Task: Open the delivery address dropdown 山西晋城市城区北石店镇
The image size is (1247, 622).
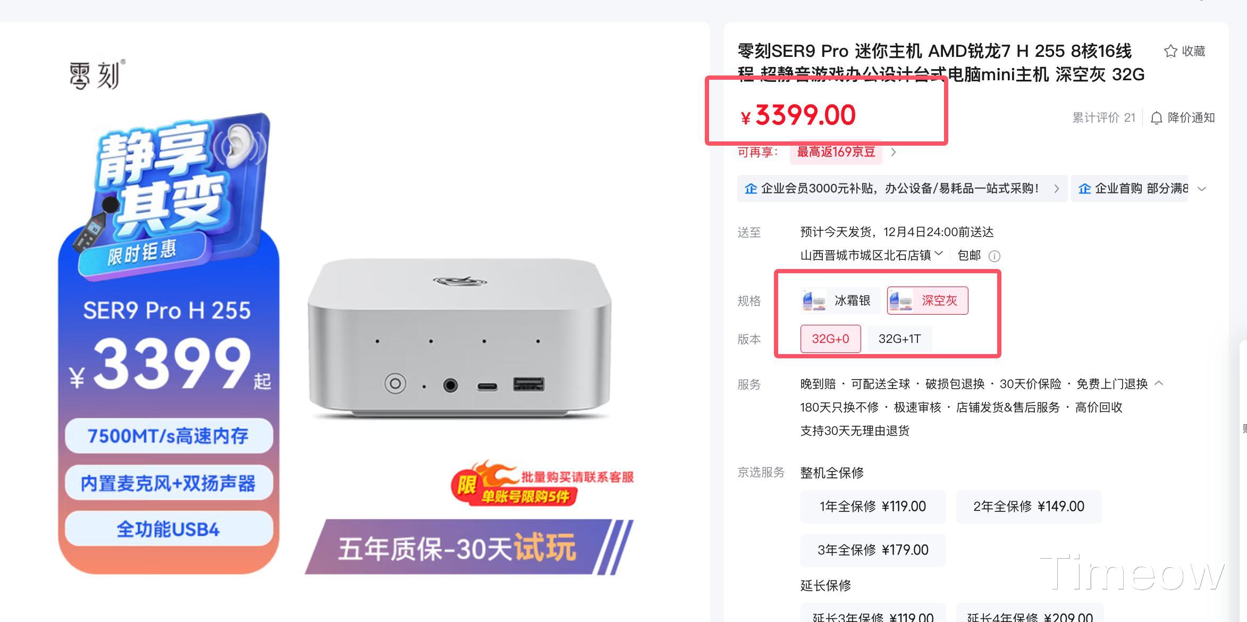Action: pyautogui.click(x=871, y=255)
